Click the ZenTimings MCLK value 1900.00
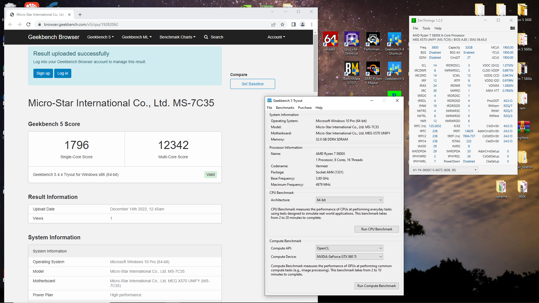539x303 pixels. pos(508,47)
